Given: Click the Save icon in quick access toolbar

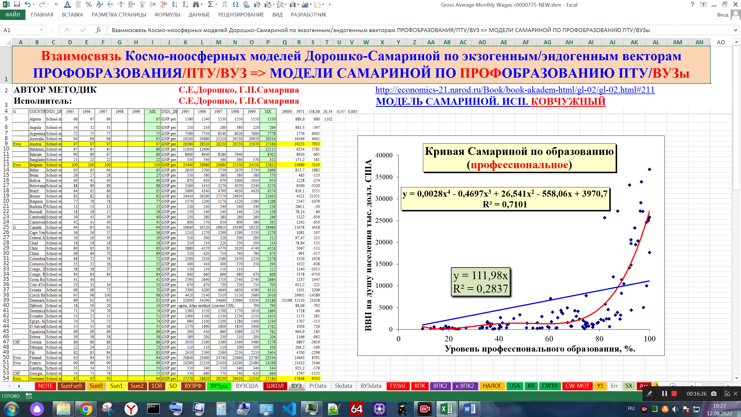Looking at the screenshot, I should click(17, 4).
